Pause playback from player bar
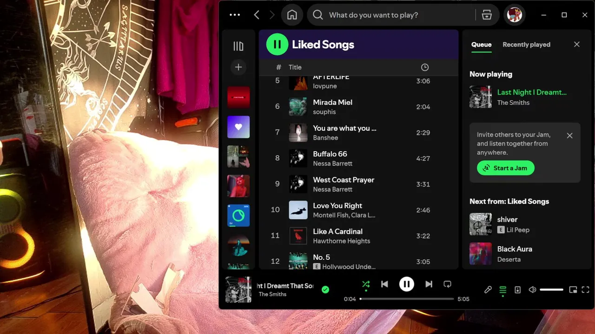Screen dimensions: 595x334 (407, 284)
